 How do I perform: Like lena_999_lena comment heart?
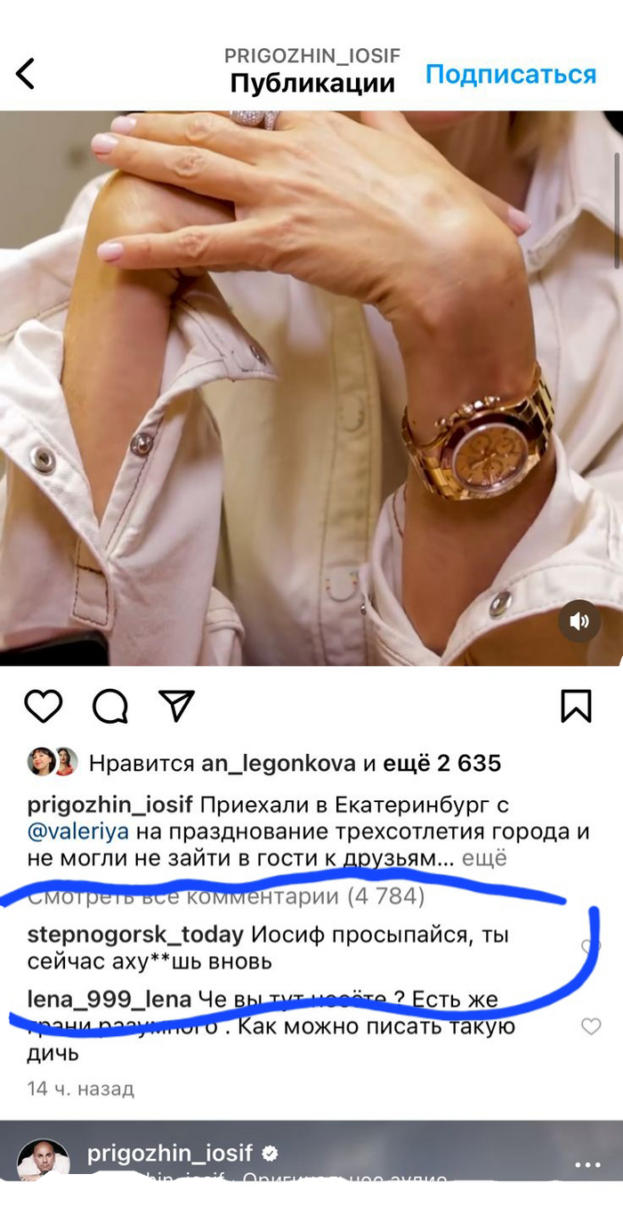click(x=591, y=1026)
